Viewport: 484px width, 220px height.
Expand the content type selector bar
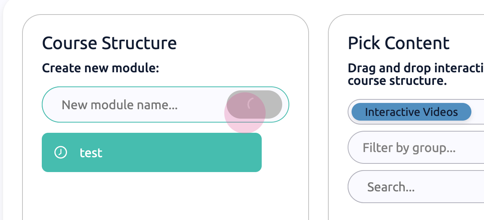pyautogui.click(x=478, y=112)
